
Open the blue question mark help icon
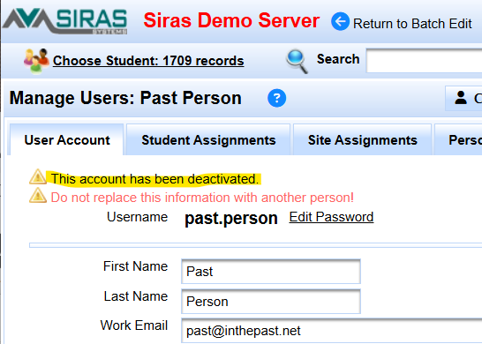[276, 98]
